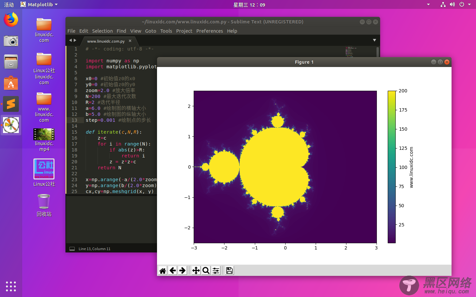Open the power indicator icon
The height and width of the screenshot is (297, 476).
pos(462,5)
